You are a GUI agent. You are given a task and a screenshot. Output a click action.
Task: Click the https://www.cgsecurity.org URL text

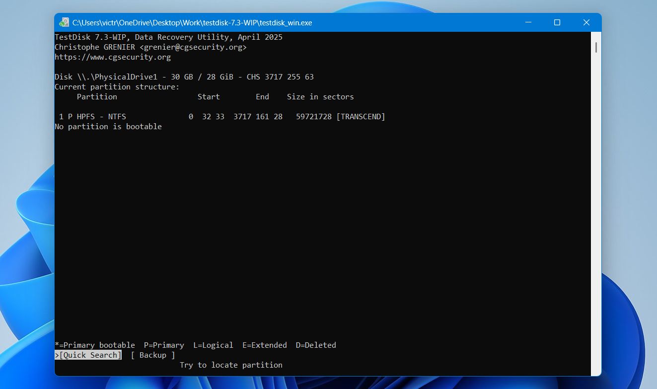[x=113, y=57]
